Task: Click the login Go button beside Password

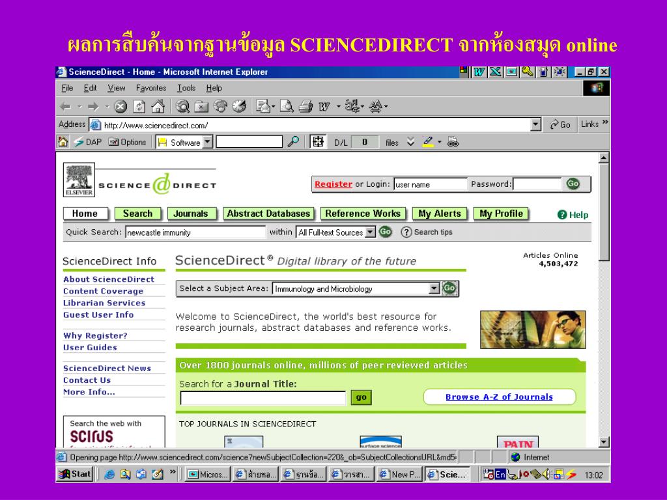Action: pyautogui.click(x=573, y=184)
